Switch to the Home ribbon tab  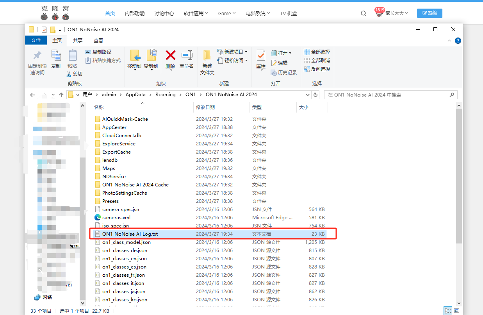coord(57,40)
